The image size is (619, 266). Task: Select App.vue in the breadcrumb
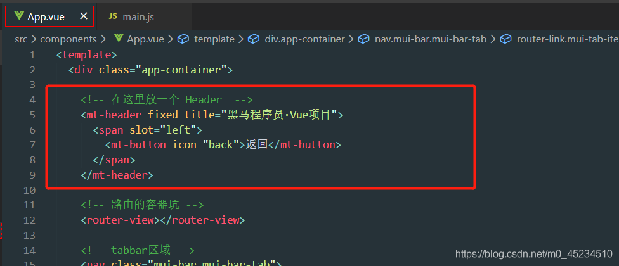[145, 39]
